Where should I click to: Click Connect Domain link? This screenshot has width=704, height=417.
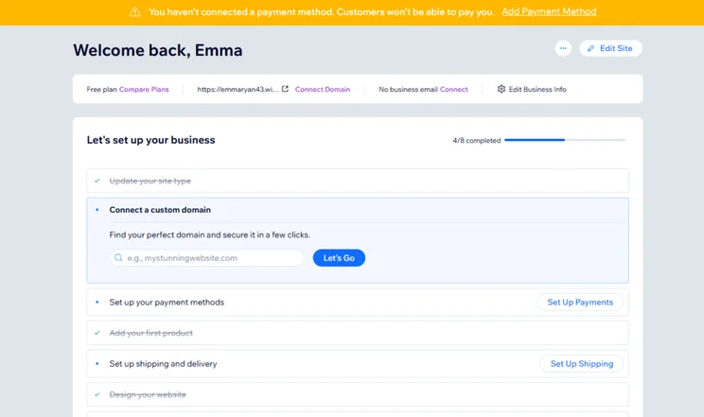tap(323, 89)
